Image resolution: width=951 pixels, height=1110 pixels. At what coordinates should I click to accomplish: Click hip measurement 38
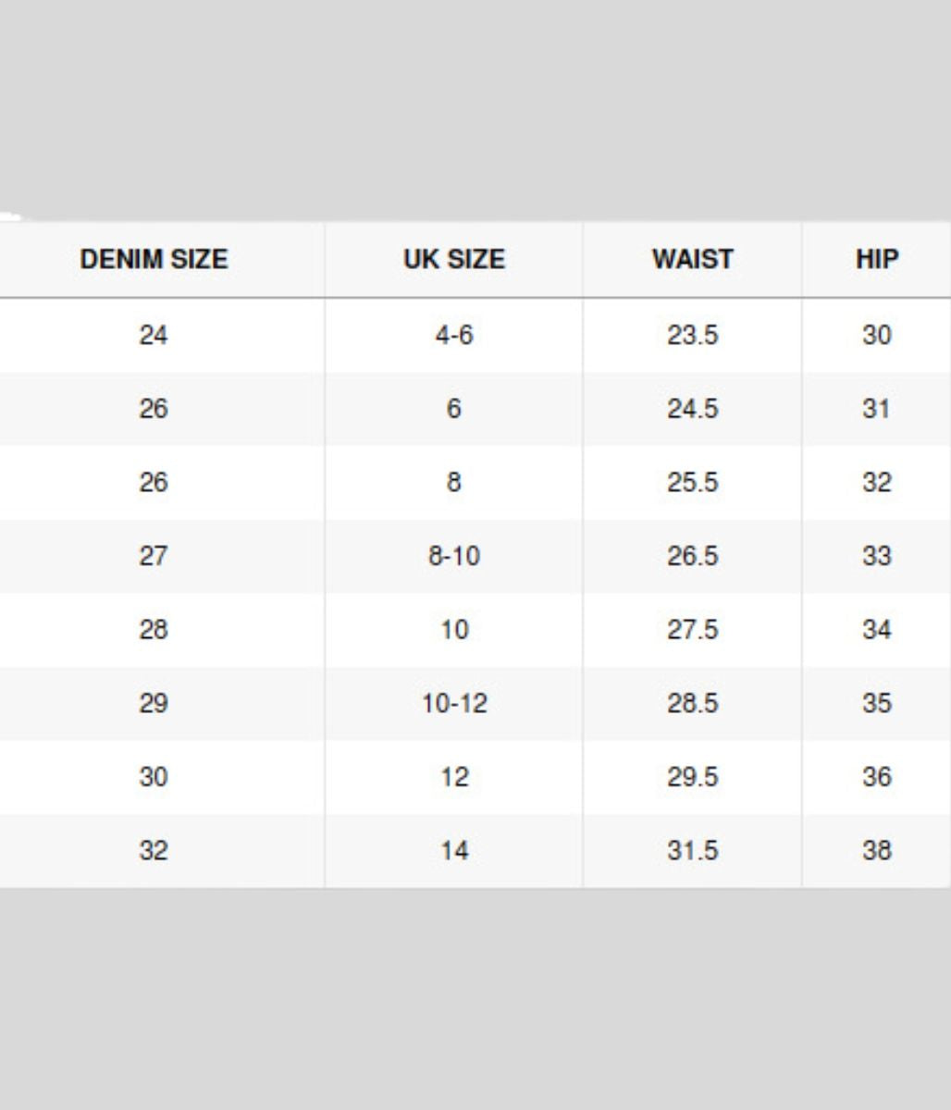click(876, 851)
